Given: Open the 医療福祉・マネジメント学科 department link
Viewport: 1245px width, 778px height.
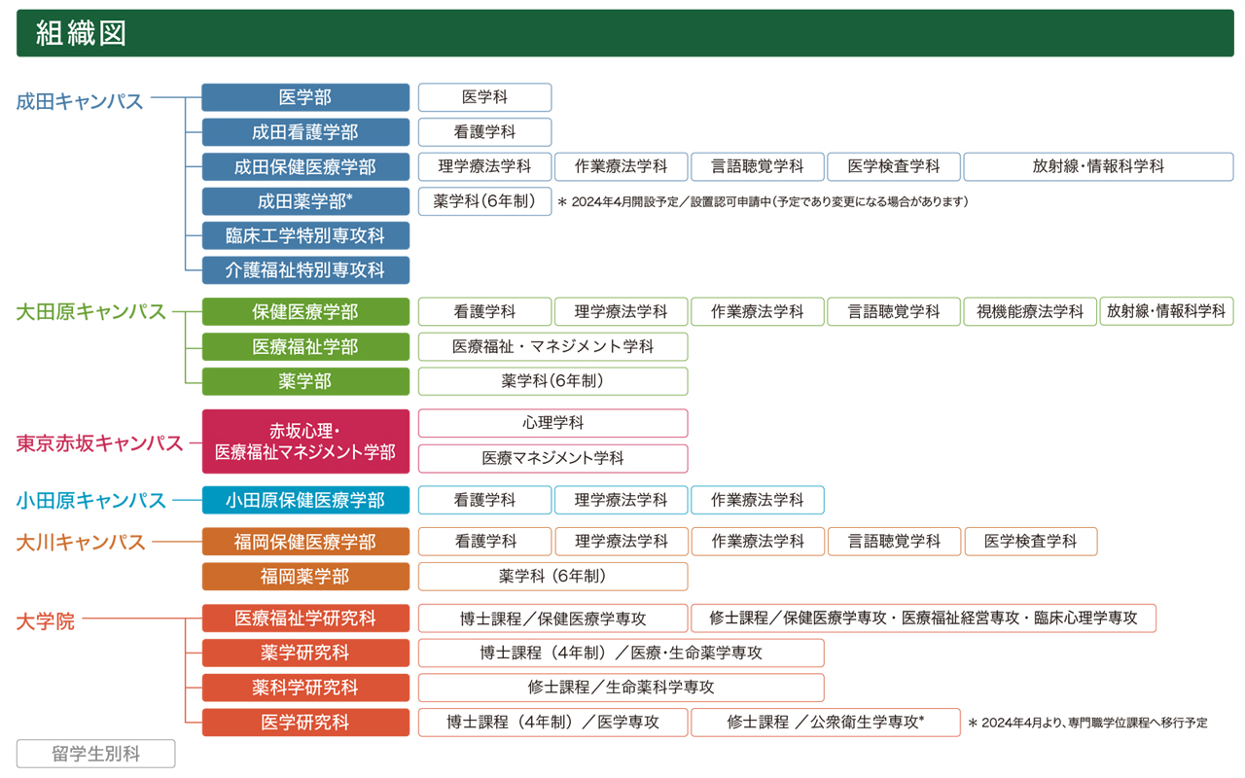Looking at the screenshot, I should coord(552,346).
